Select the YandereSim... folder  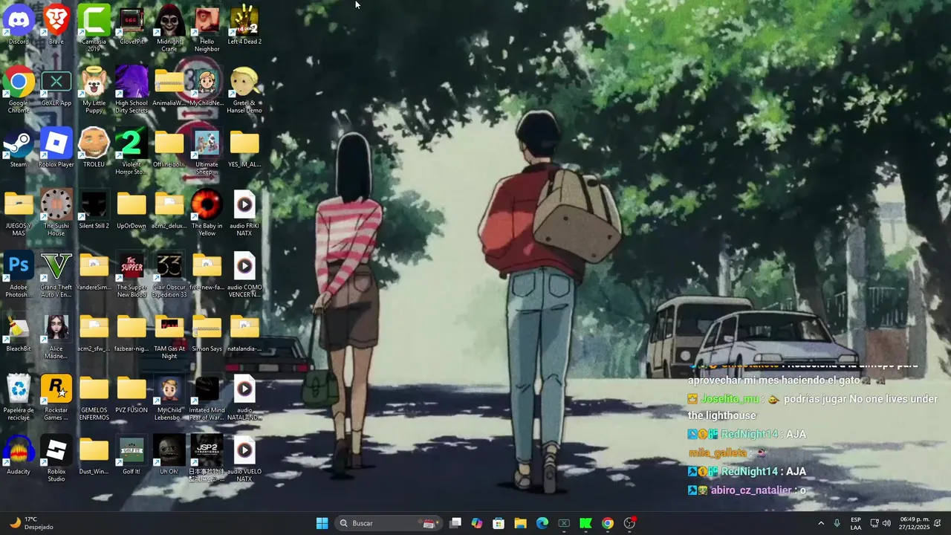(x=94, y=270)
